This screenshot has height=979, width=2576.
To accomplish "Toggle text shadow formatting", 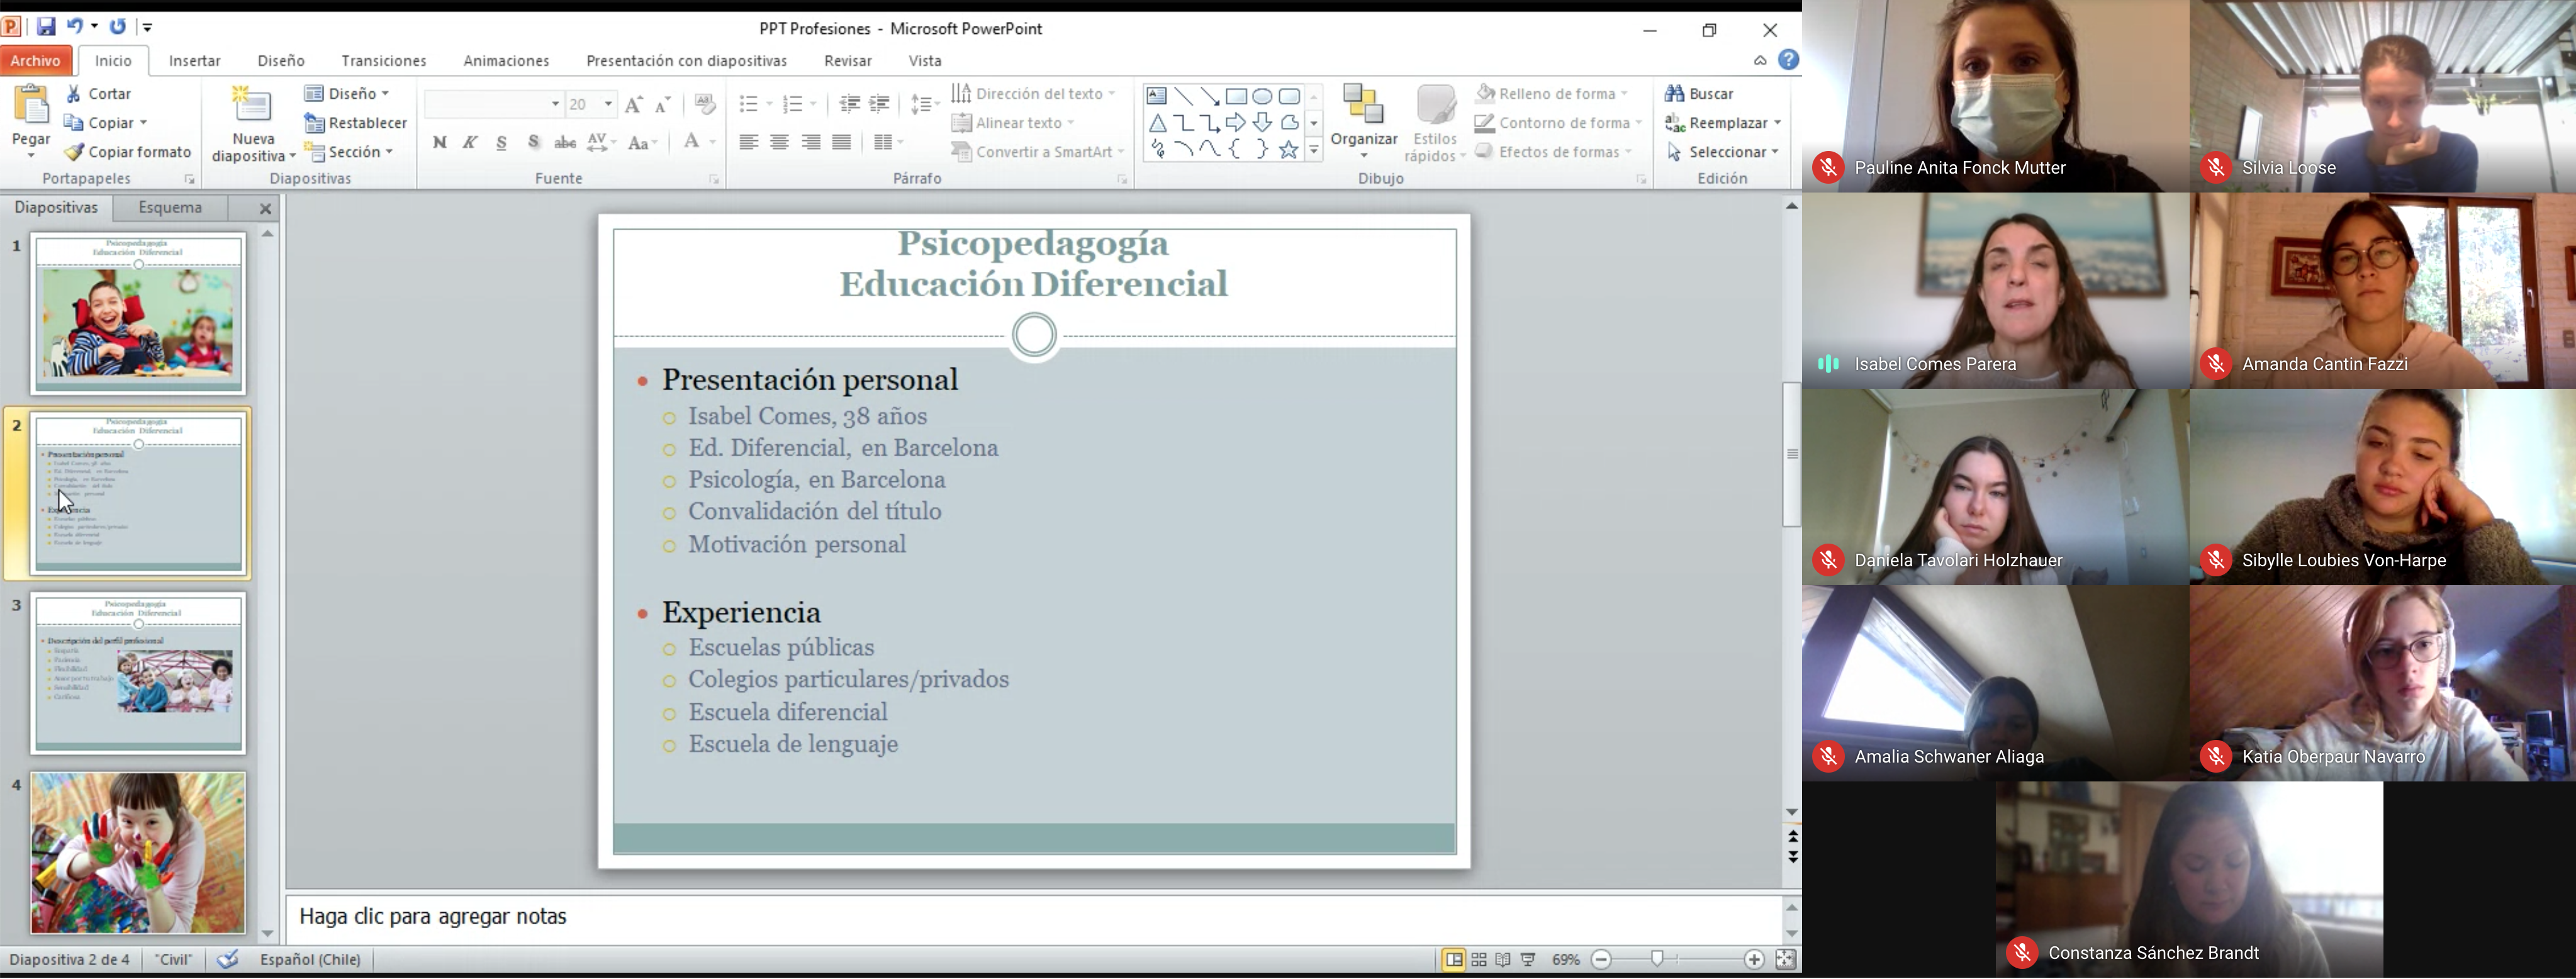I will [534, 143].
